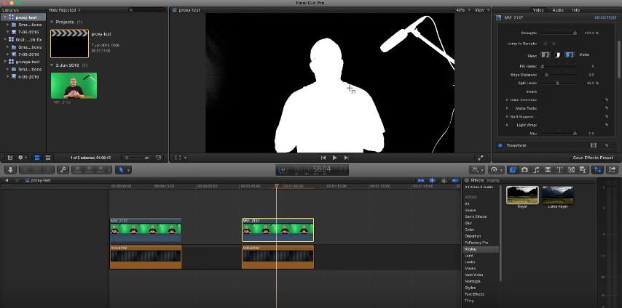Set Keyer View to Original

[570, 55]
